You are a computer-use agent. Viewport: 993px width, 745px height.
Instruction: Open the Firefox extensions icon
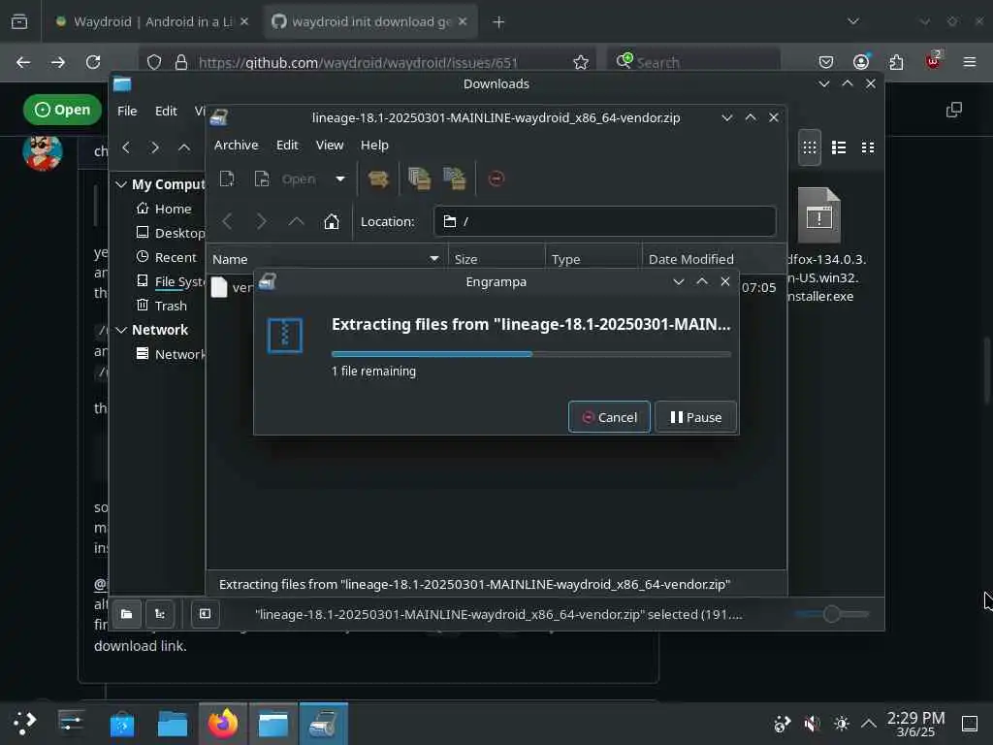pos(896,62)
